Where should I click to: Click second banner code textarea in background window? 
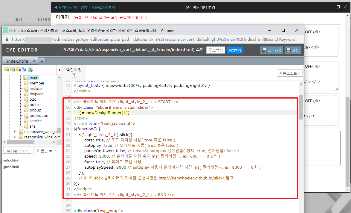(321, 76)
